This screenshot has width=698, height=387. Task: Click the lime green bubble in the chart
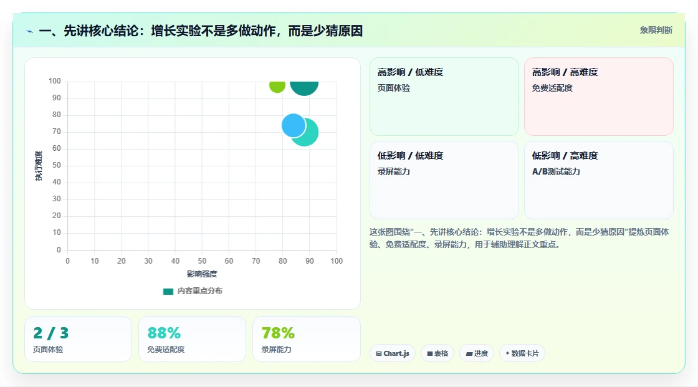tap(277, 87)
